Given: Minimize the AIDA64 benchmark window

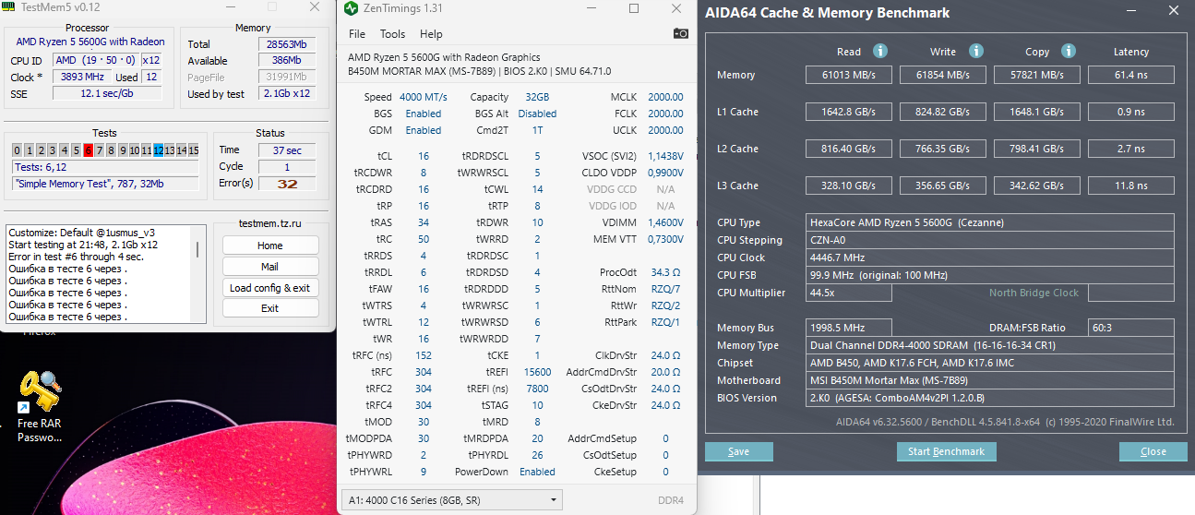Looking at the screenshot, I should (x=1131, y=12).
